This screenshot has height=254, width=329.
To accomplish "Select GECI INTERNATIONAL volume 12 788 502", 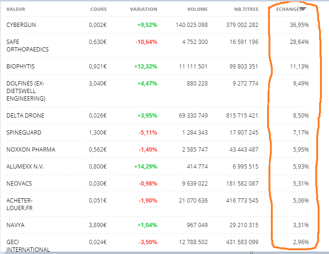I will tap(193, 242).
